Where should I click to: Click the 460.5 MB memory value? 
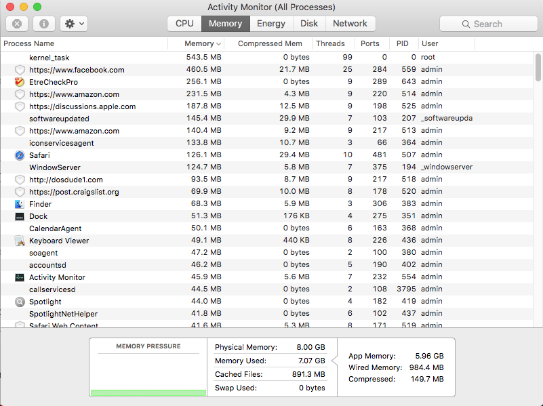pos(203,69)
